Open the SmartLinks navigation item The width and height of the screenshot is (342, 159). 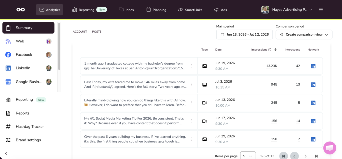coord(190,10)
